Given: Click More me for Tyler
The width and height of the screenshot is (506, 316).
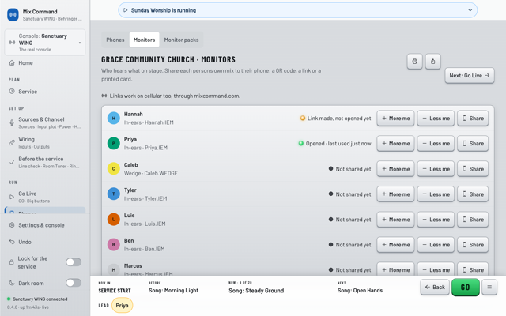Looking at the screenshot, I should tap(395, 194).
